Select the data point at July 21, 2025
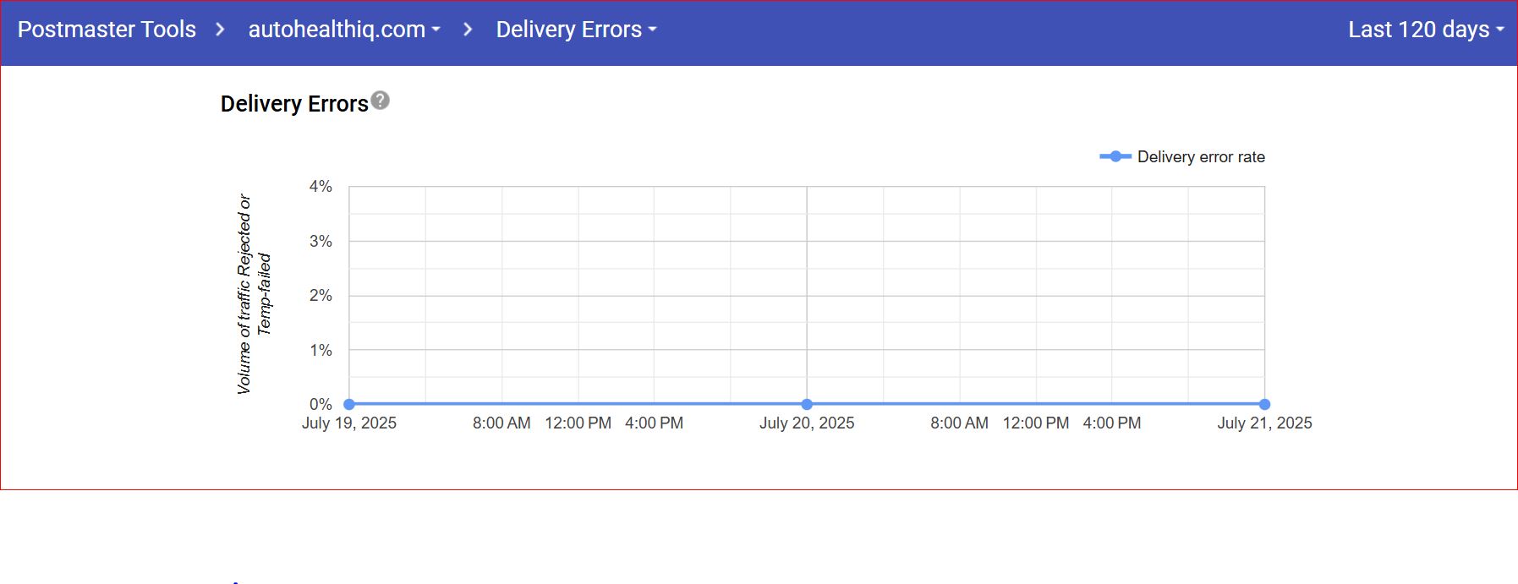The width and height of the screenshot is (1518, 584). coord(1264,404)
